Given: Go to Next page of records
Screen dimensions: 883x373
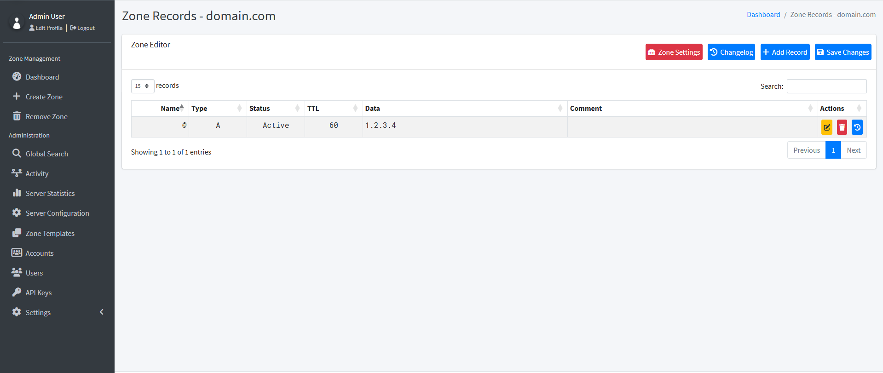Looking at the screenshot, I should [x=854, y=150].
